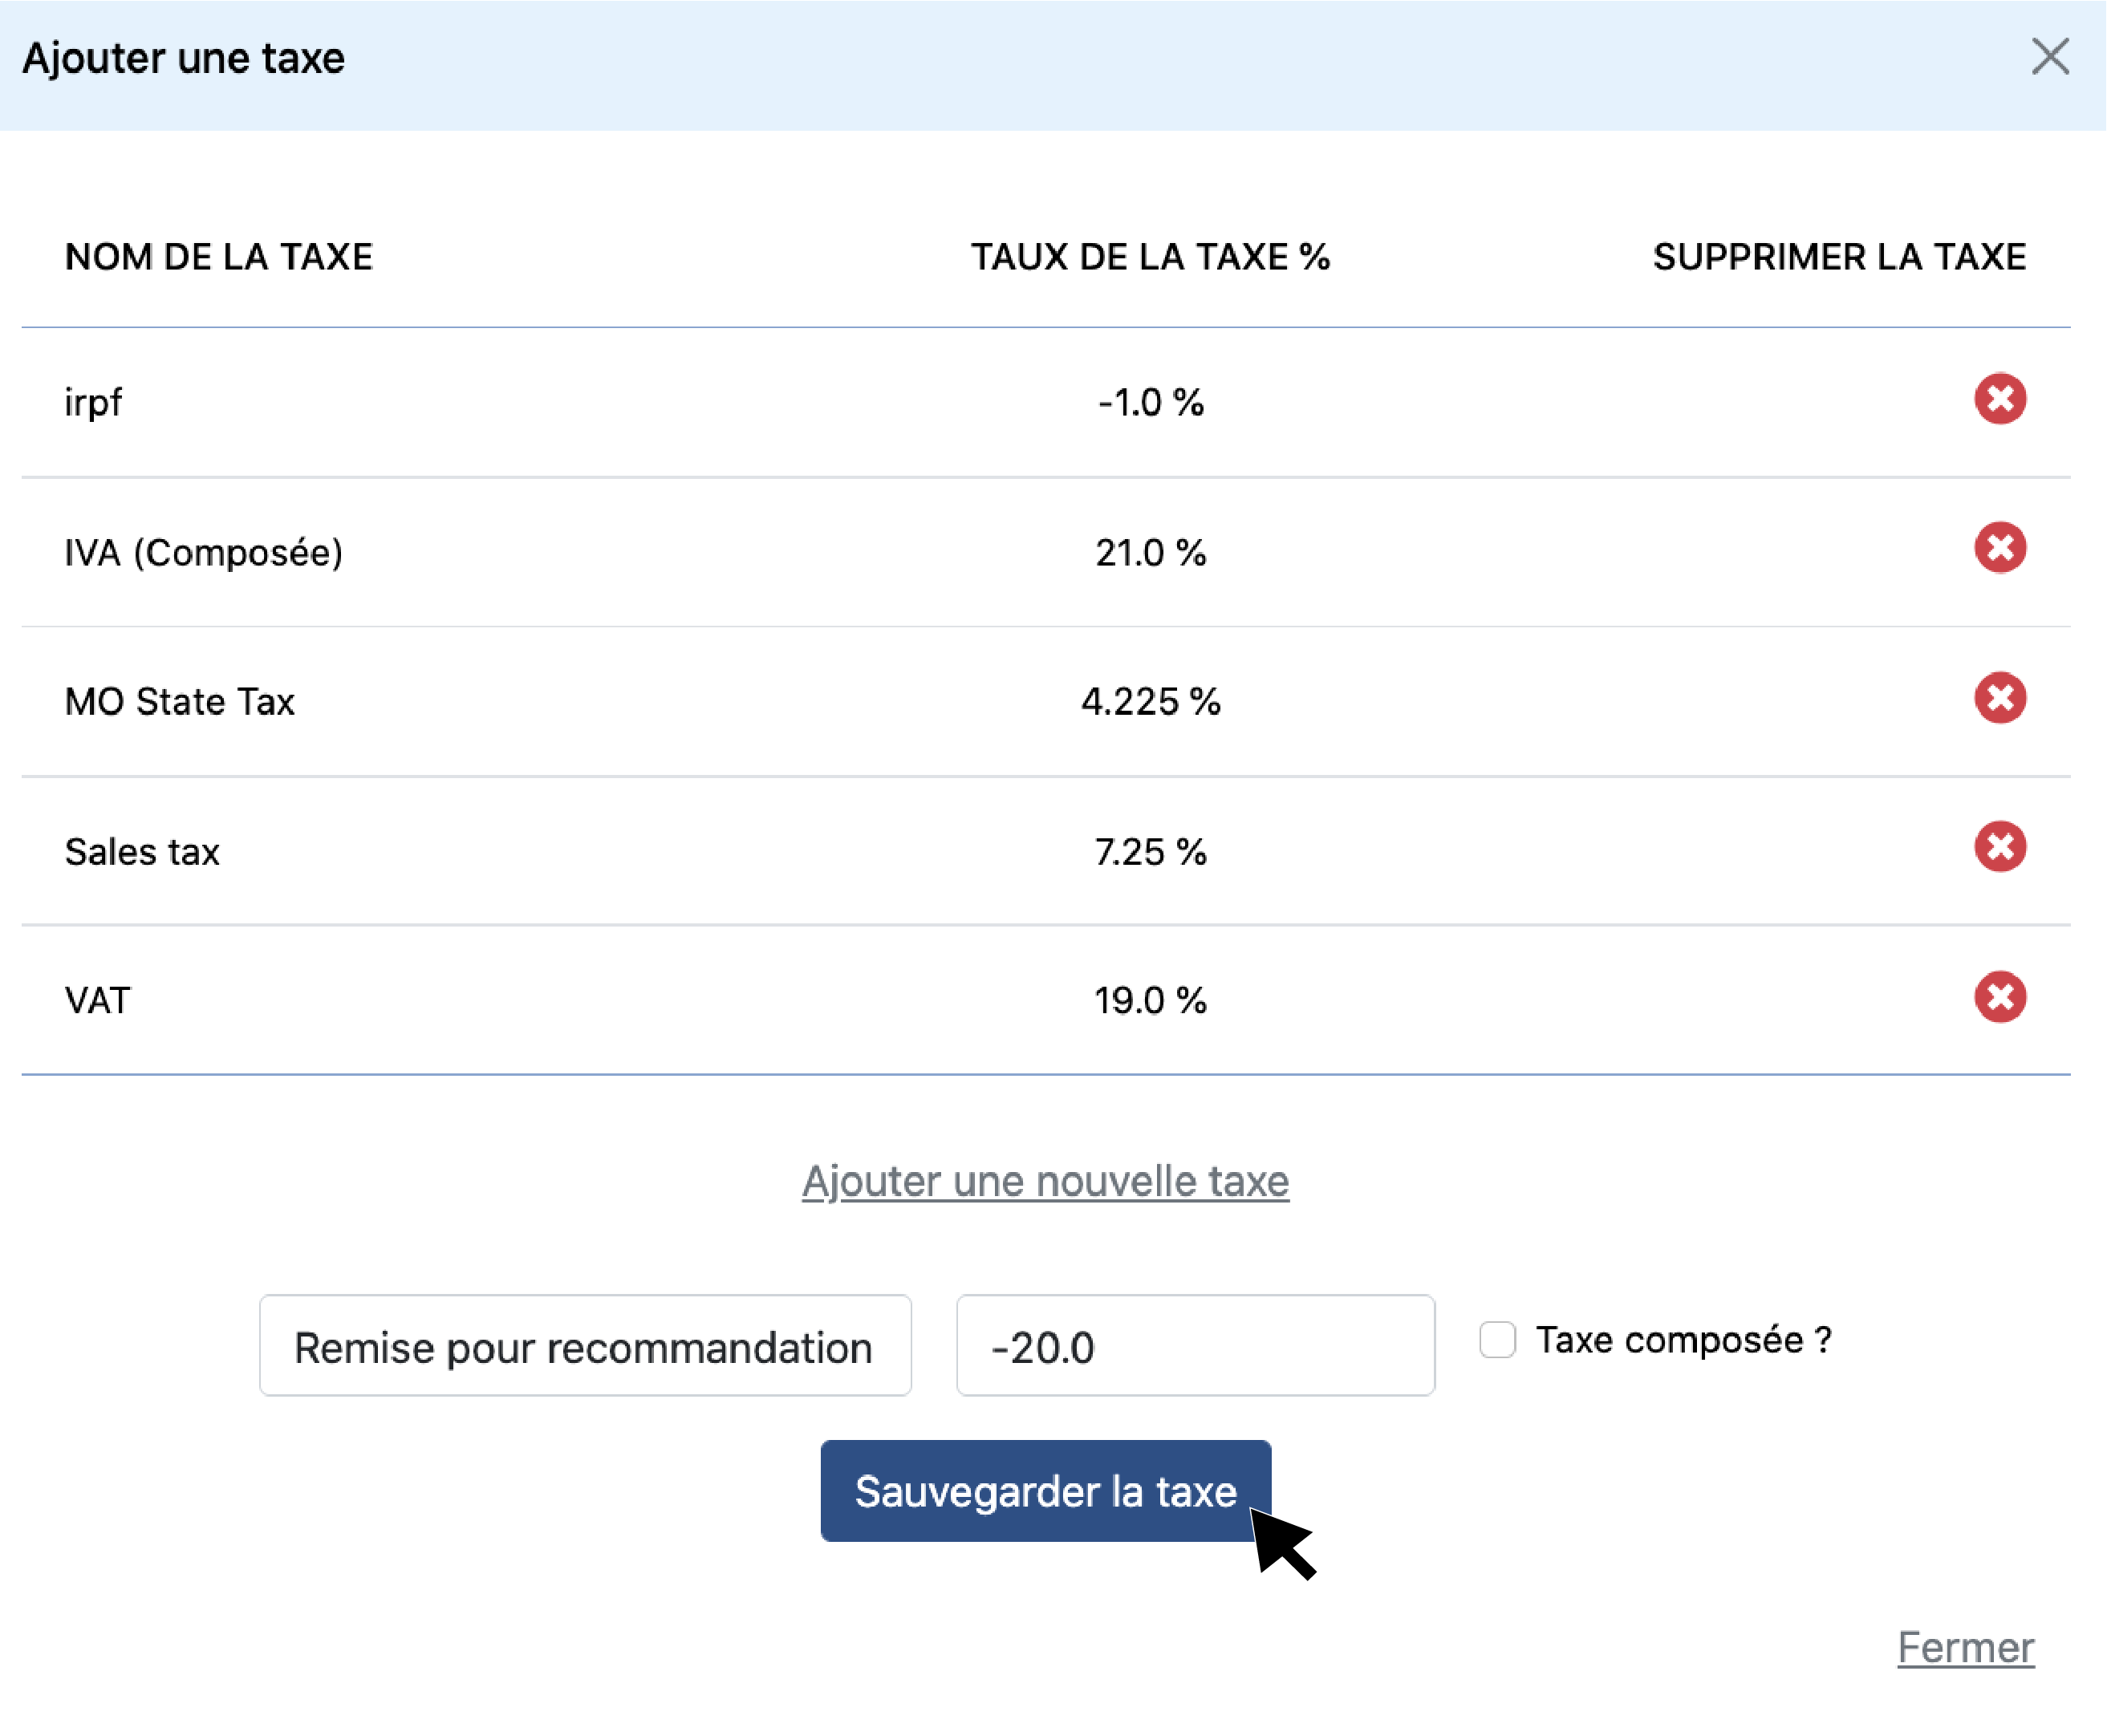Click the NOM DE LA TAXE column header

[219, 258]
